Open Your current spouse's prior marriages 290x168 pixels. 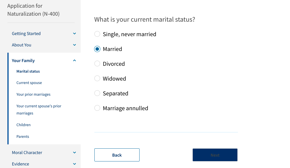coord(39,110)
